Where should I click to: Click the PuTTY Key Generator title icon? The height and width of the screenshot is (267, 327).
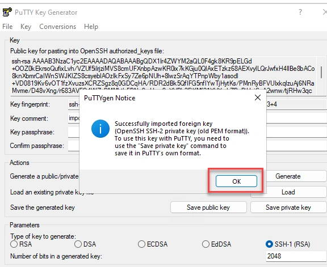tap(7, 12)
